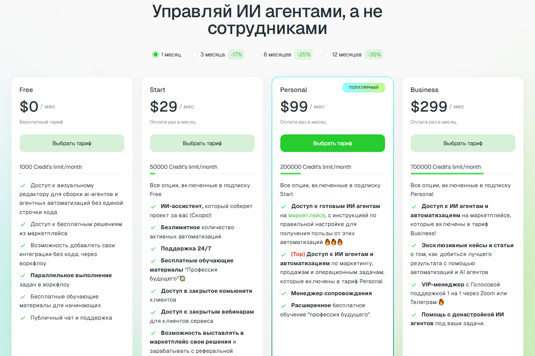Choose the Business plan with «Выбрать тариф»
The image size is (535, 356).
point(463,143)
